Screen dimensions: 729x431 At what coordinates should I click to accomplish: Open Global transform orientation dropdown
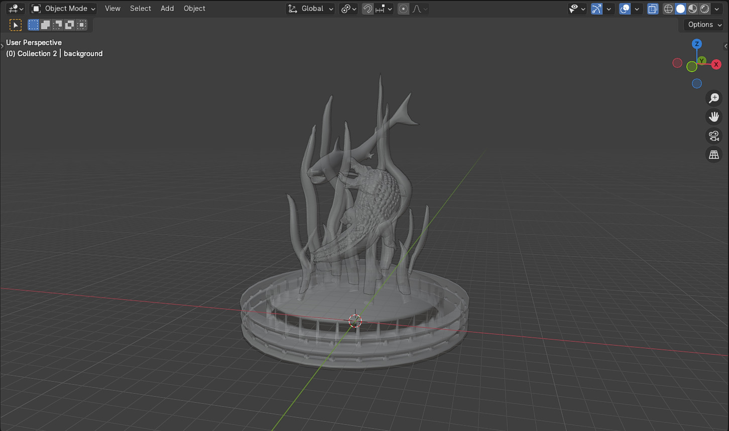tap(310, 9)
